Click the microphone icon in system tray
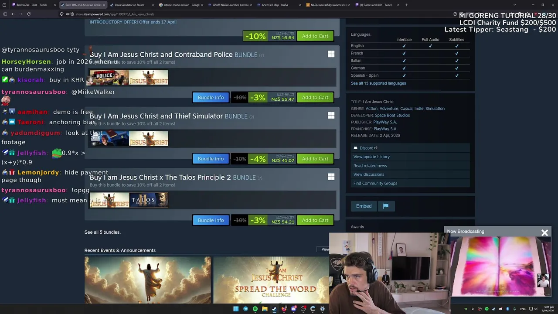This screenshot has height=314, width=558. pyautogui.click(x=514, y=309)
